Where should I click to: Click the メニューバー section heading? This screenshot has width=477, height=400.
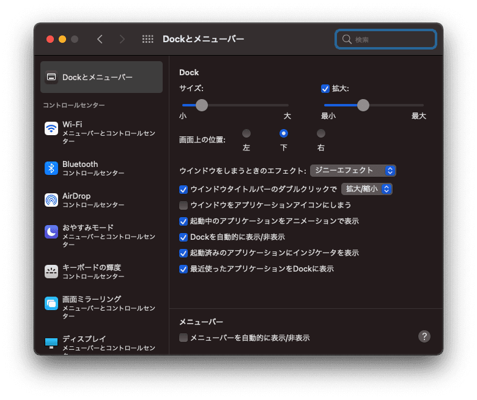(201, 322)
